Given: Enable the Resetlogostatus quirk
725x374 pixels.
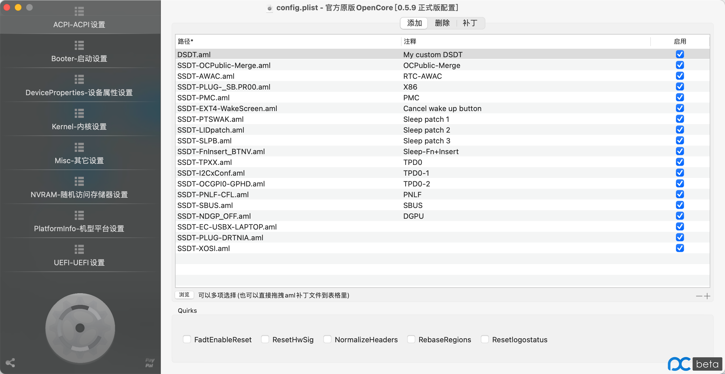Looking at the screenshot, I should coord(485,339).
